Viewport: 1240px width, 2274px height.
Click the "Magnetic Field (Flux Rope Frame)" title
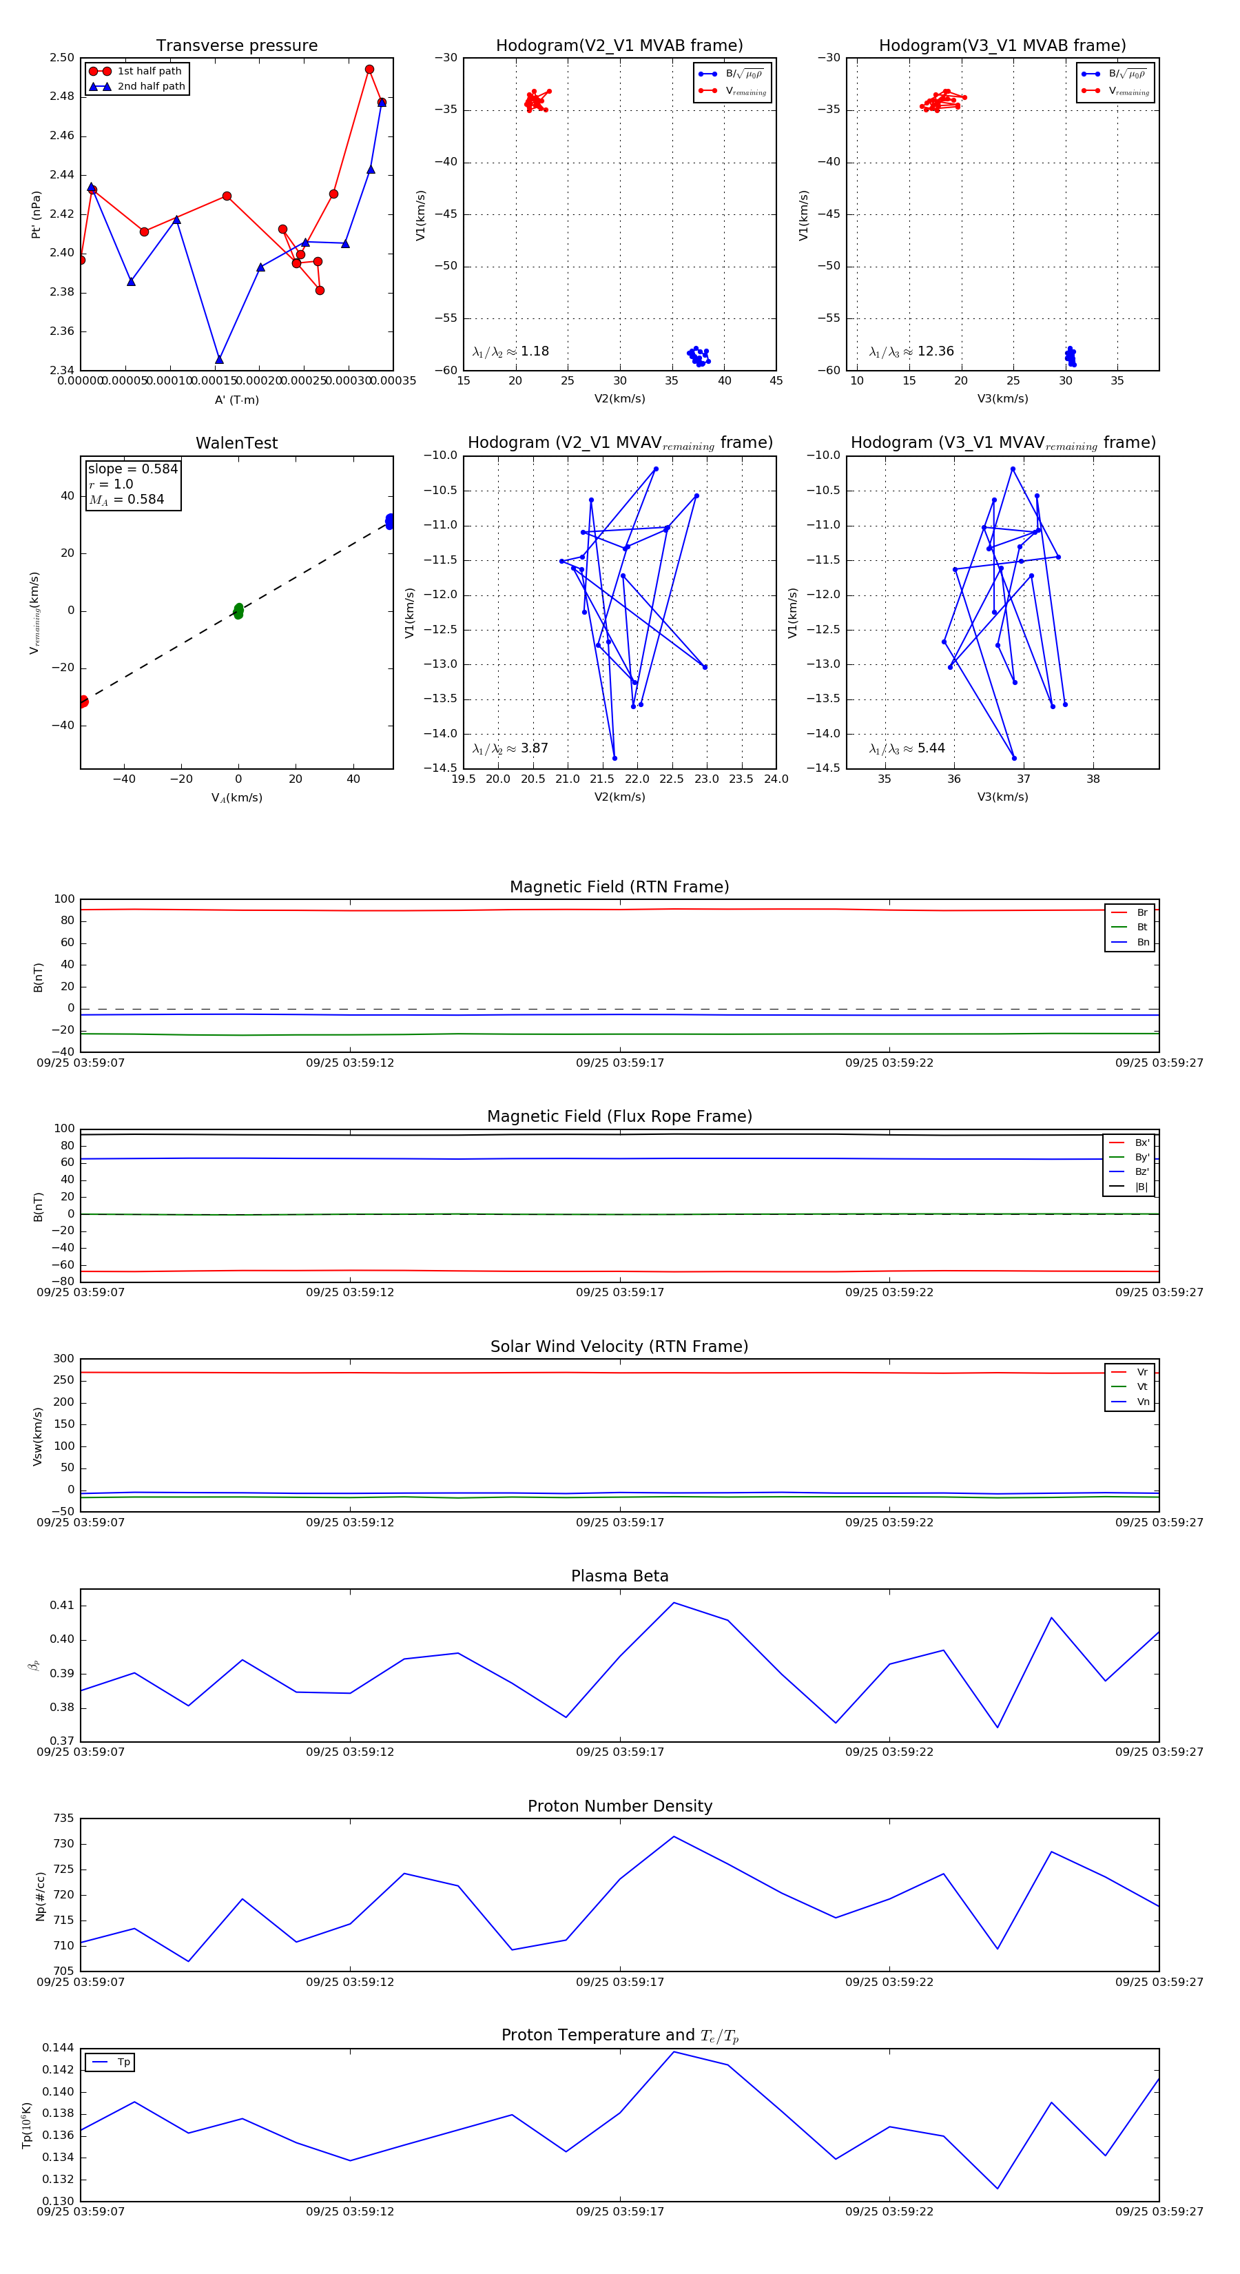[x=619, y=1117]
